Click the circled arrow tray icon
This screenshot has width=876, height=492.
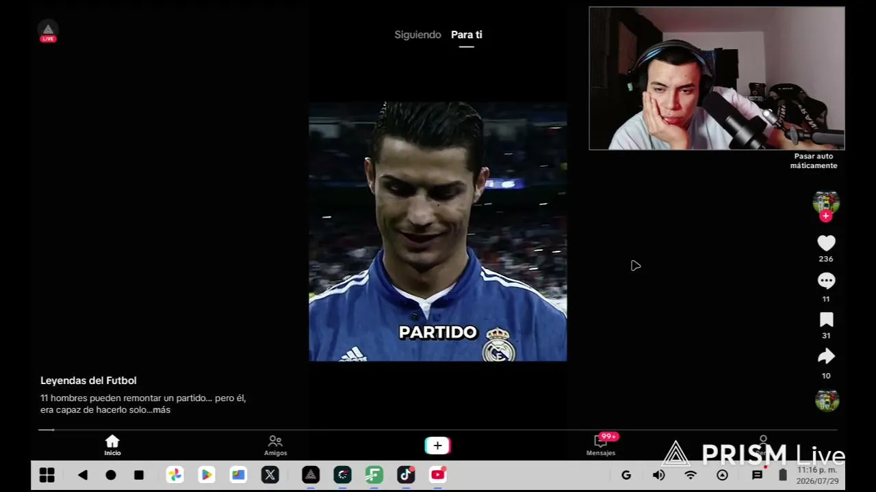click(722, 475)
